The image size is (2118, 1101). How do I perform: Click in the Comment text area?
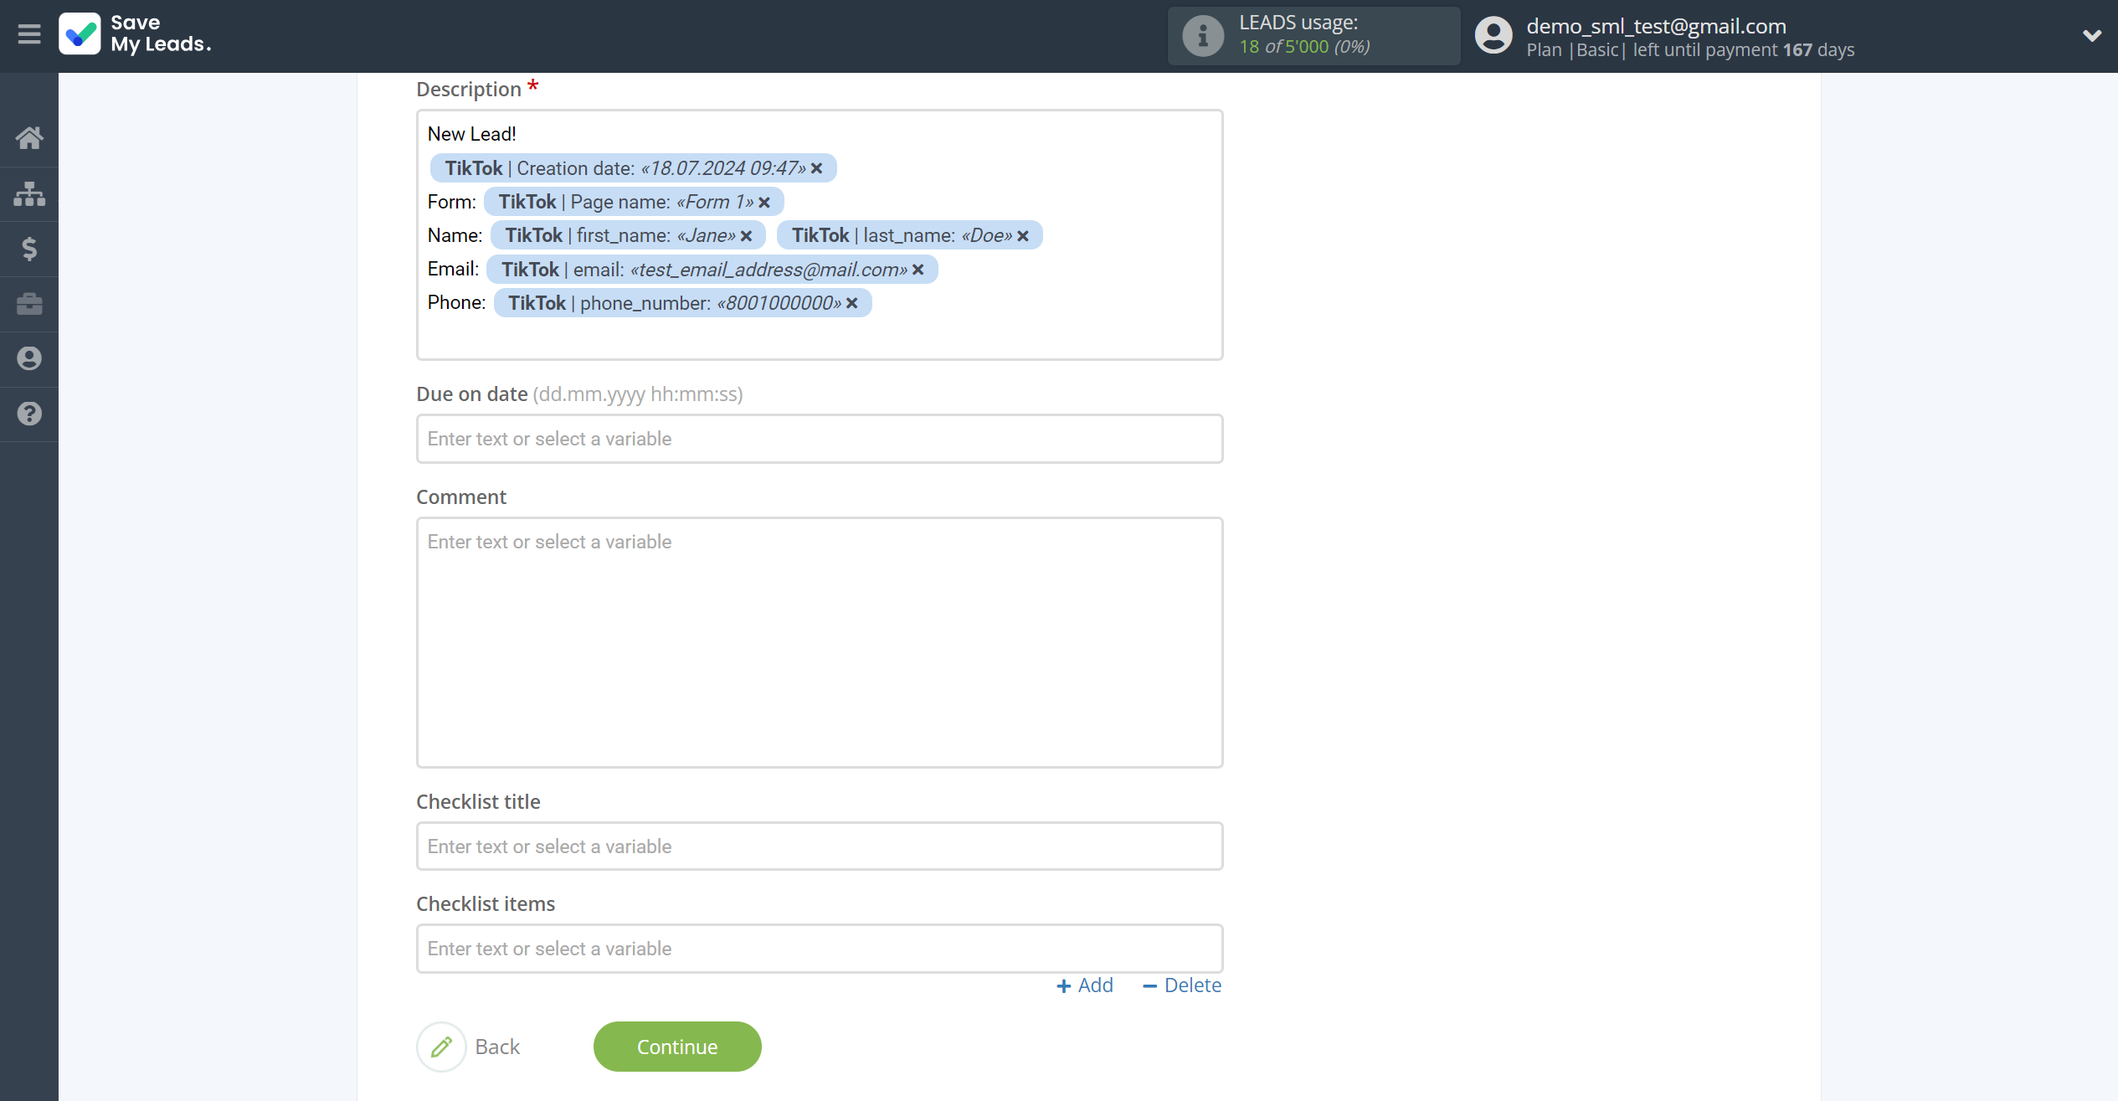[820, 642]
